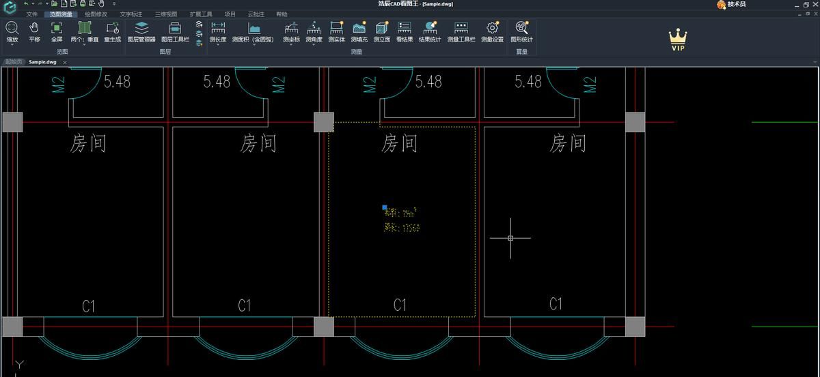Open 结果统计 result statistics
820x377 pixels.
coord(430,31)
